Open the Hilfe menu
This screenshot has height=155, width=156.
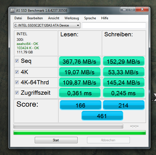click(105, 18)
